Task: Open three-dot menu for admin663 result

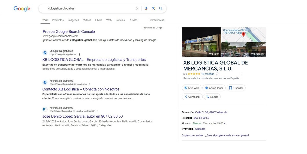Action: tap(98, 111)
